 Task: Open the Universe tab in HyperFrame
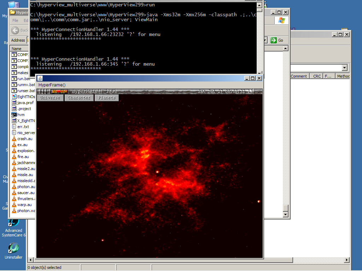click(50, 98)
